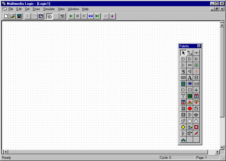Select the text label 'A' tool
This screenshot has height=161, width=226.
pyautogui.click(x=190, y=77)
